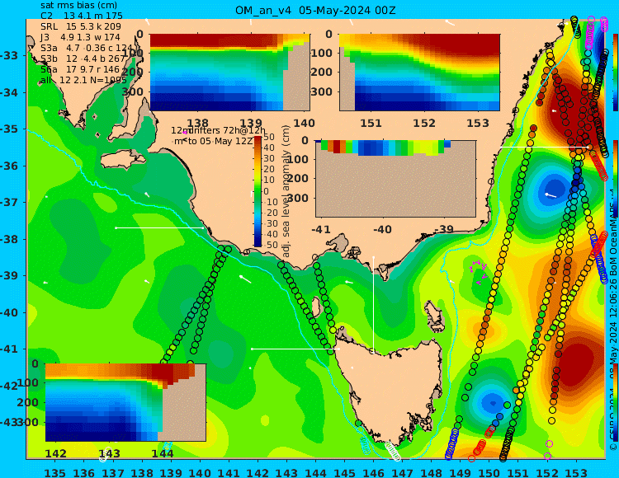This screenshot has width=619, height=478.
Task: Click the sea level anomaly colorbar
Action: 258,191
